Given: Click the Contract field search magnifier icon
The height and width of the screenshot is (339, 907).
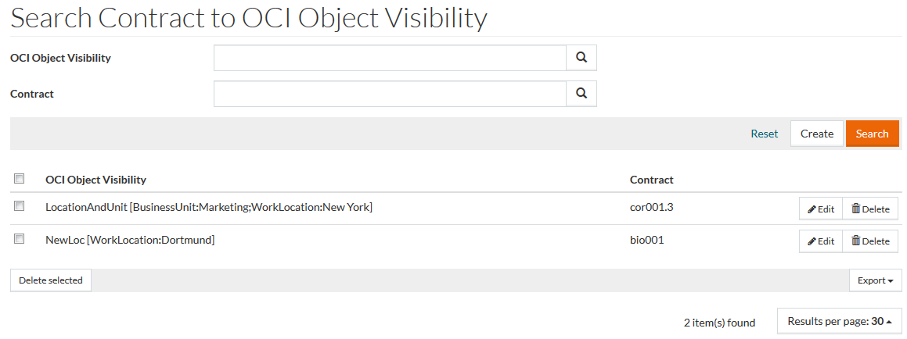Looking at the screenshot, I should (x=581, y=94).
